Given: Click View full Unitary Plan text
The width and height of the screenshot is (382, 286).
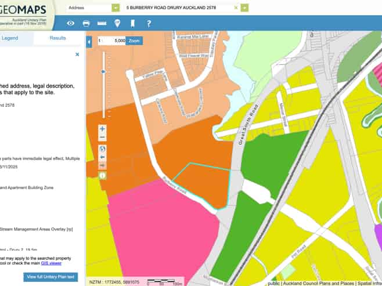Looking at the screenshot, I should click(x=51, y=277).
